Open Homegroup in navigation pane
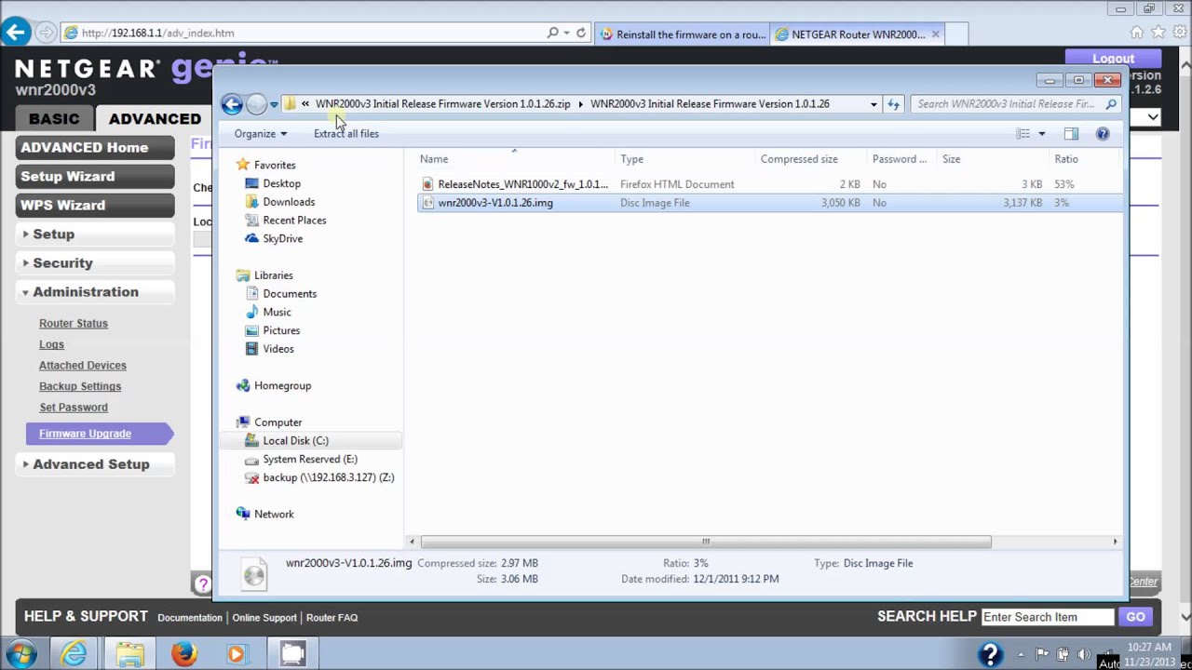Viewport: 1192px width, 670px height. (x=282, y=386)
